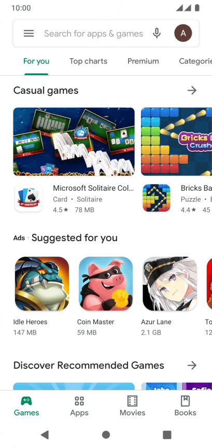
Task: Open the Idle Heroes app icon
Action: [x=42, y=284]
